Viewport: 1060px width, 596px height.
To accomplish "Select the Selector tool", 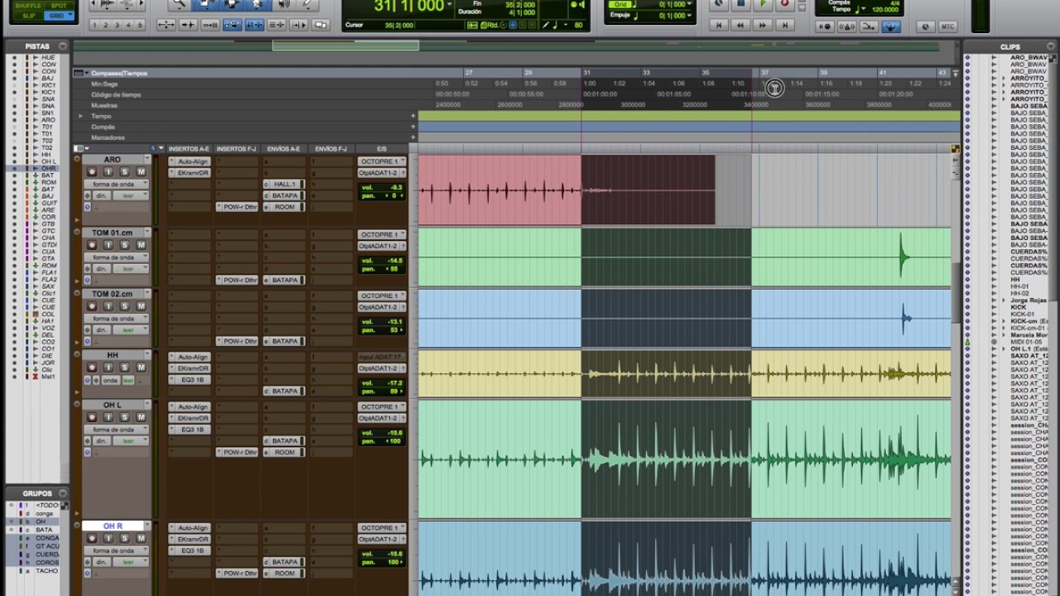I will click(231, 5).
